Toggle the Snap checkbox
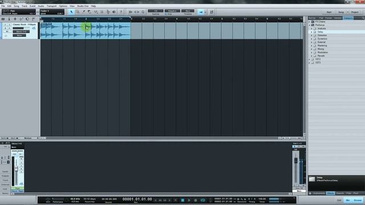Image resolution: width=365 pixels, height=205 pixels. [166, 14]
